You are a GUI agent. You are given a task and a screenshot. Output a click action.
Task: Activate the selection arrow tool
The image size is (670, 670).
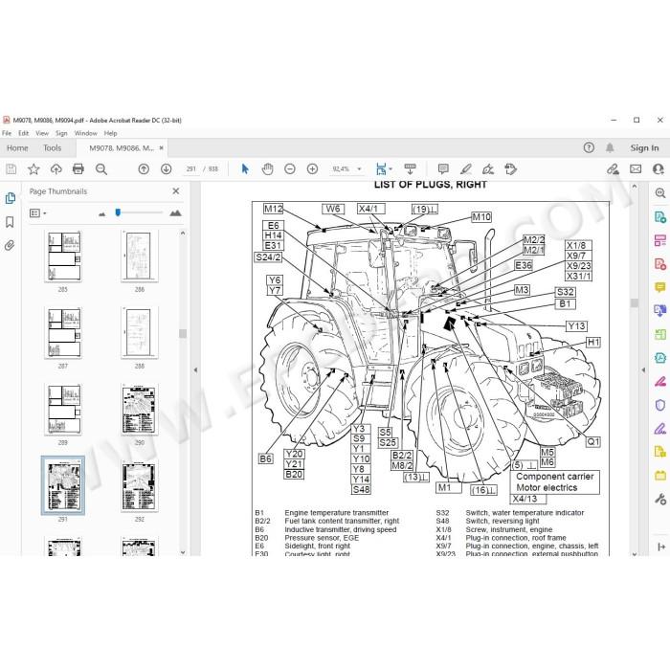[245, 169]
